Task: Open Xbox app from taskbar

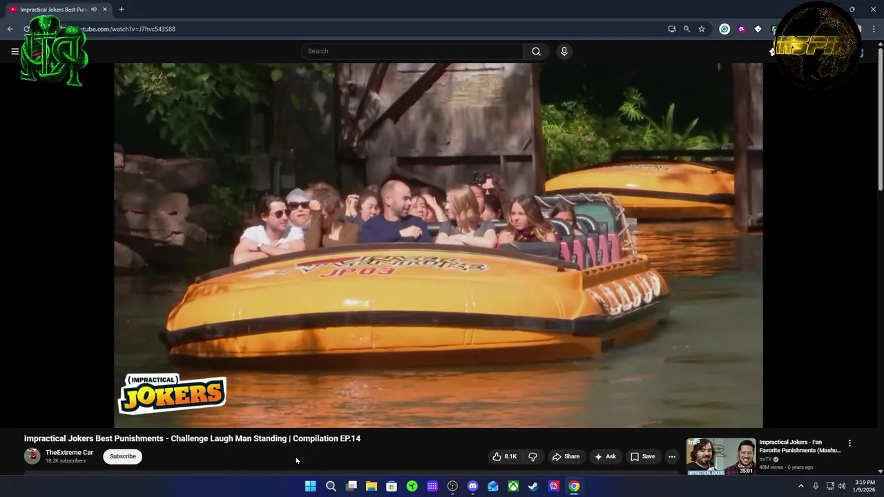Action: tap(513, 486)
